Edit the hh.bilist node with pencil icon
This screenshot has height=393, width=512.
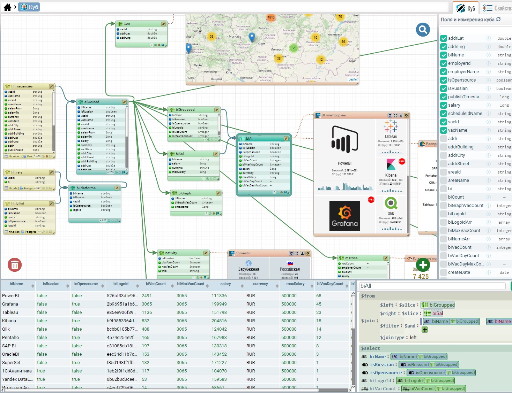[x=51, y=203]
